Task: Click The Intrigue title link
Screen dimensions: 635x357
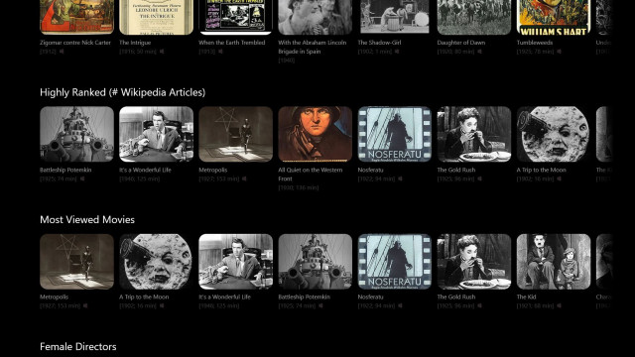Action: [135, 43]
